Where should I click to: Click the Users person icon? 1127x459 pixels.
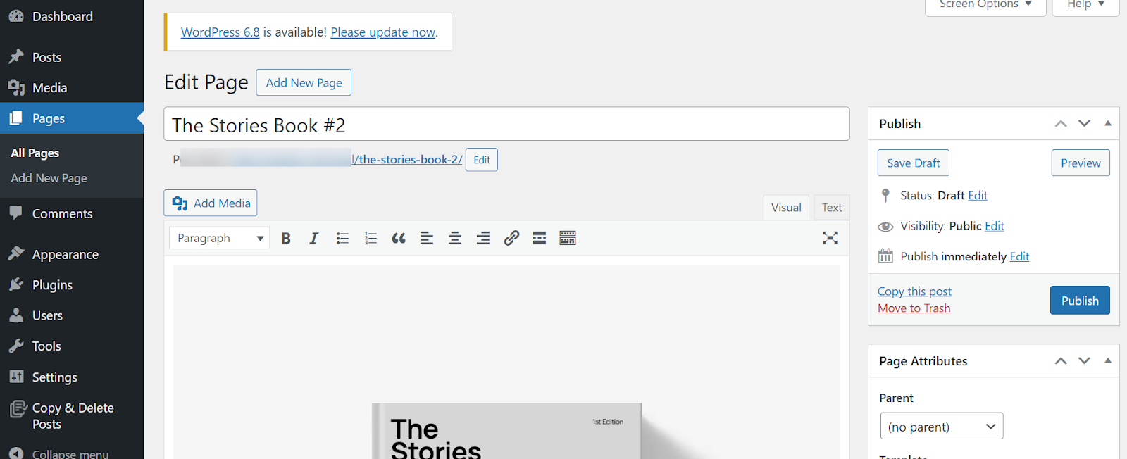[x=16, y=315]
